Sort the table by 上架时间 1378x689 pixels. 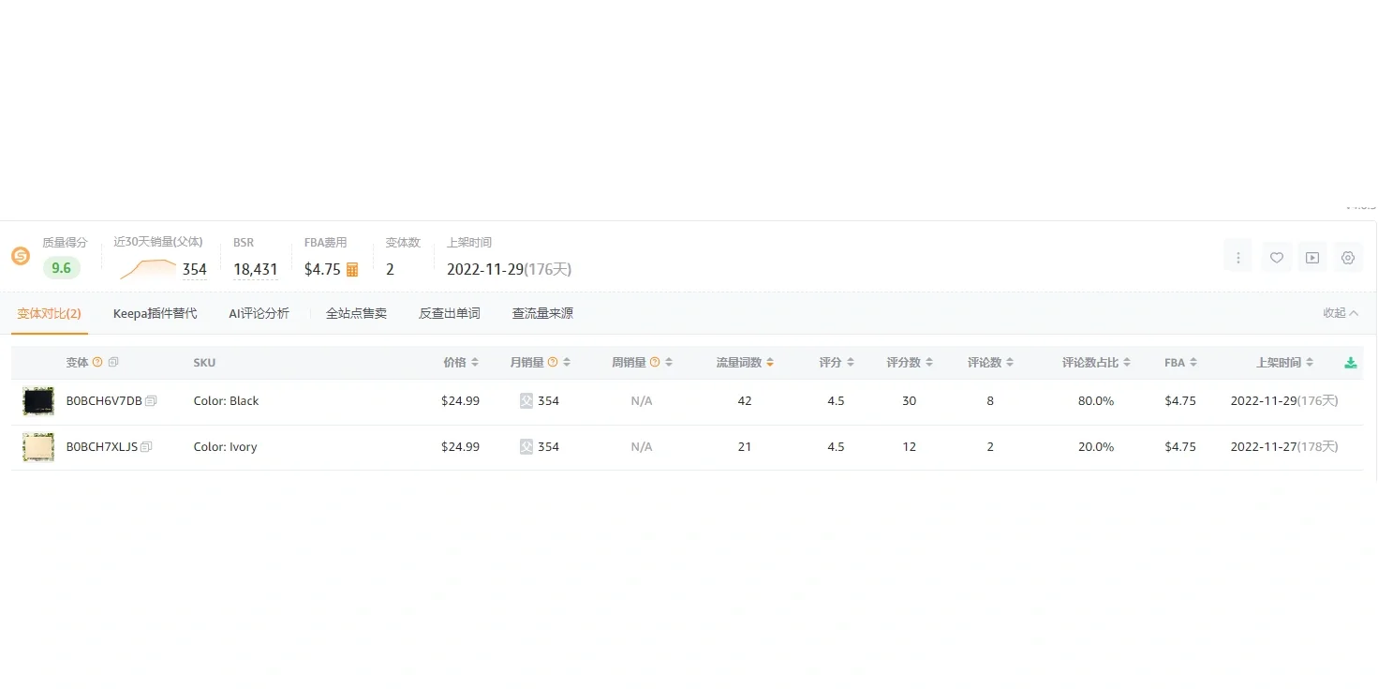[x=1310, y=363]
